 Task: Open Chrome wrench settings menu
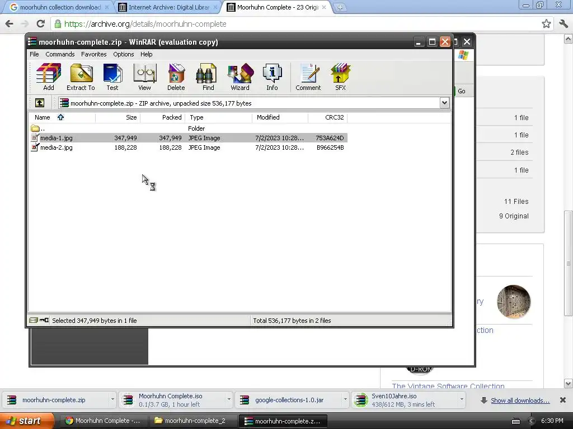coord(563,24)
